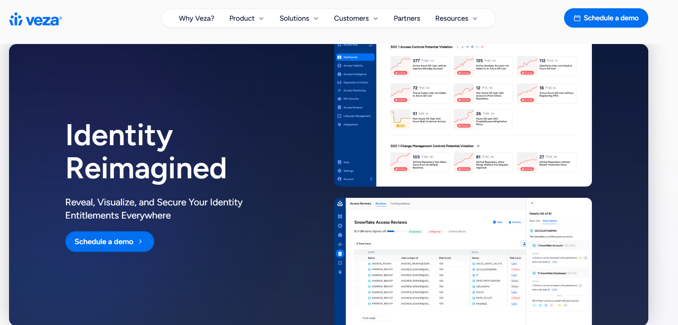
Task: Click the Veza logo in the header
Action: [35, 19]
